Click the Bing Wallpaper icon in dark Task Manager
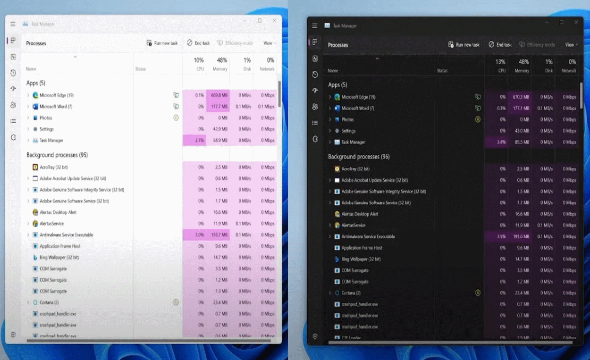 [x=337, y=259]
